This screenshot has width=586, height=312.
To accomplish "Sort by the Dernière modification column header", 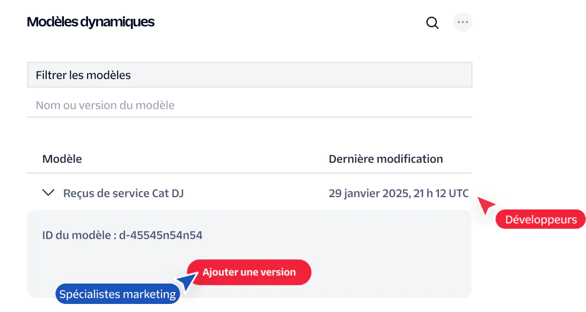I will [386, 159].
